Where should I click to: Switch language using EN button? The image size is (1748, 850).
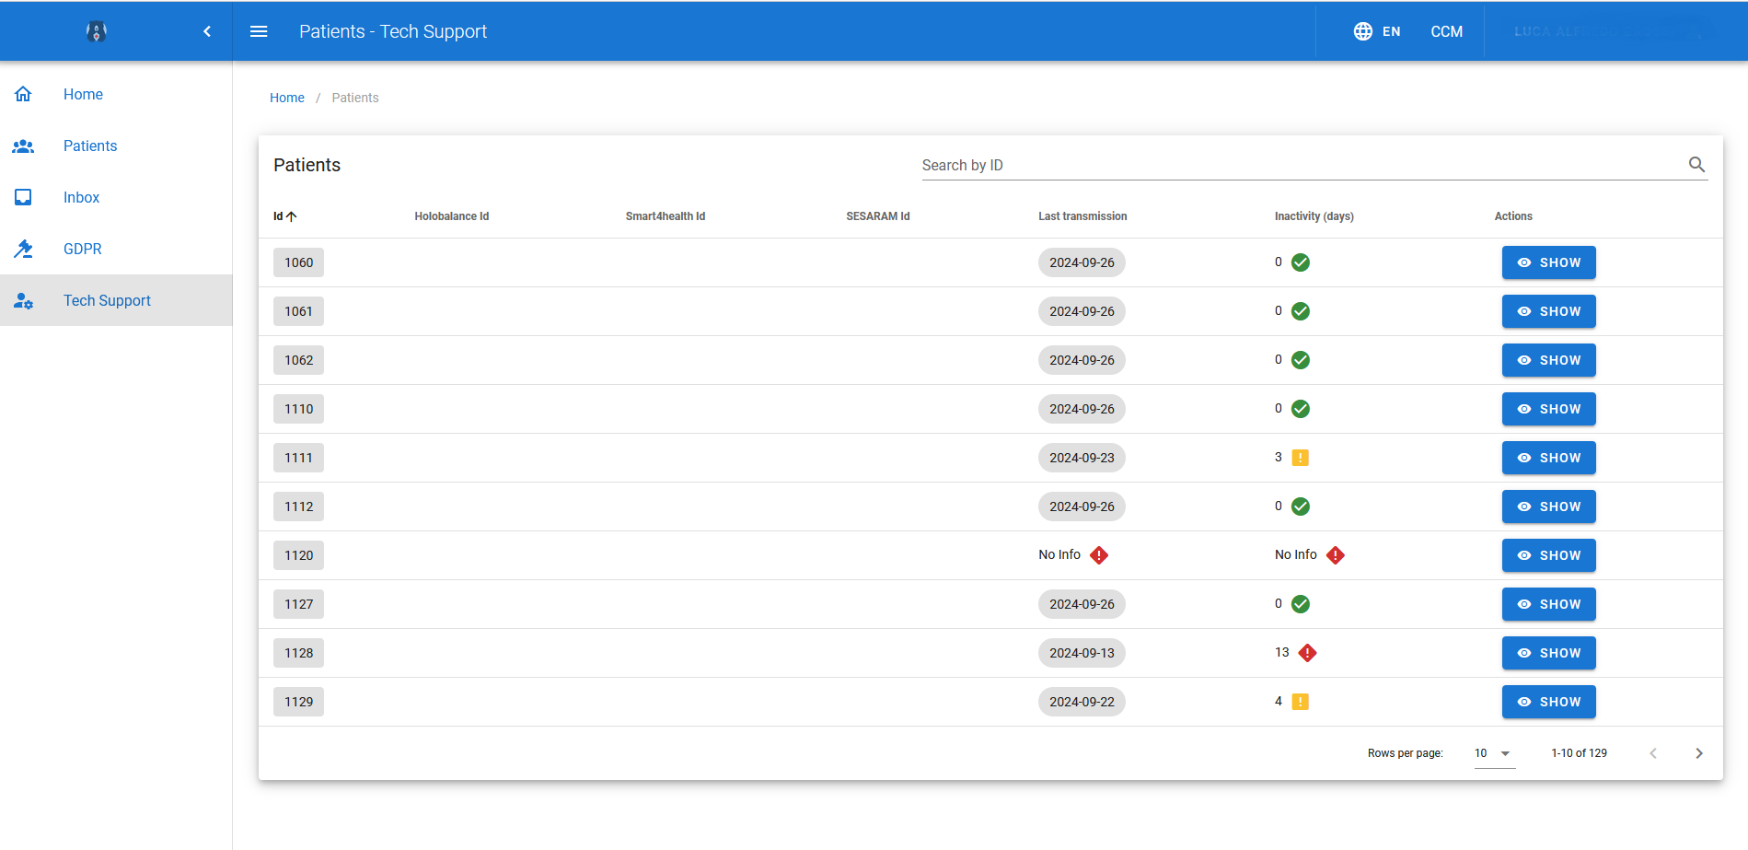1391,31
